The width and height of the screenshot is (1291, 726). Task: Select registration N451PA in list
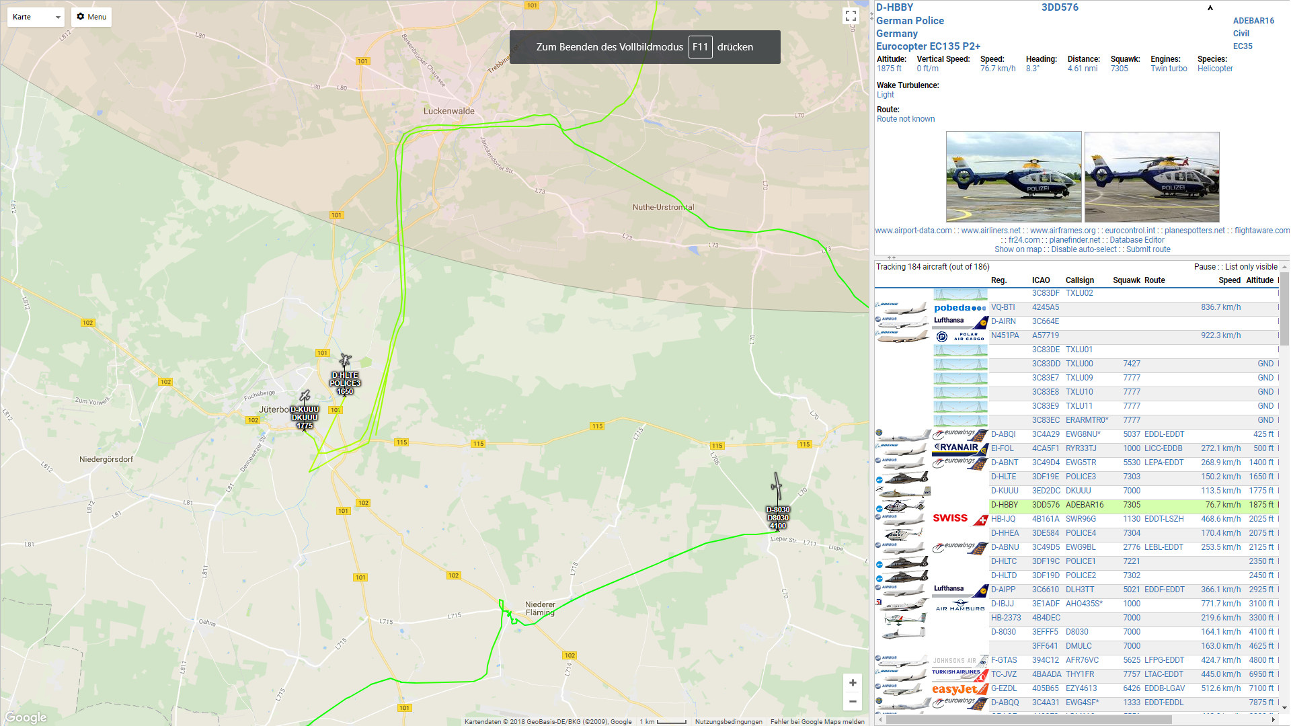tap(1005, 335)
